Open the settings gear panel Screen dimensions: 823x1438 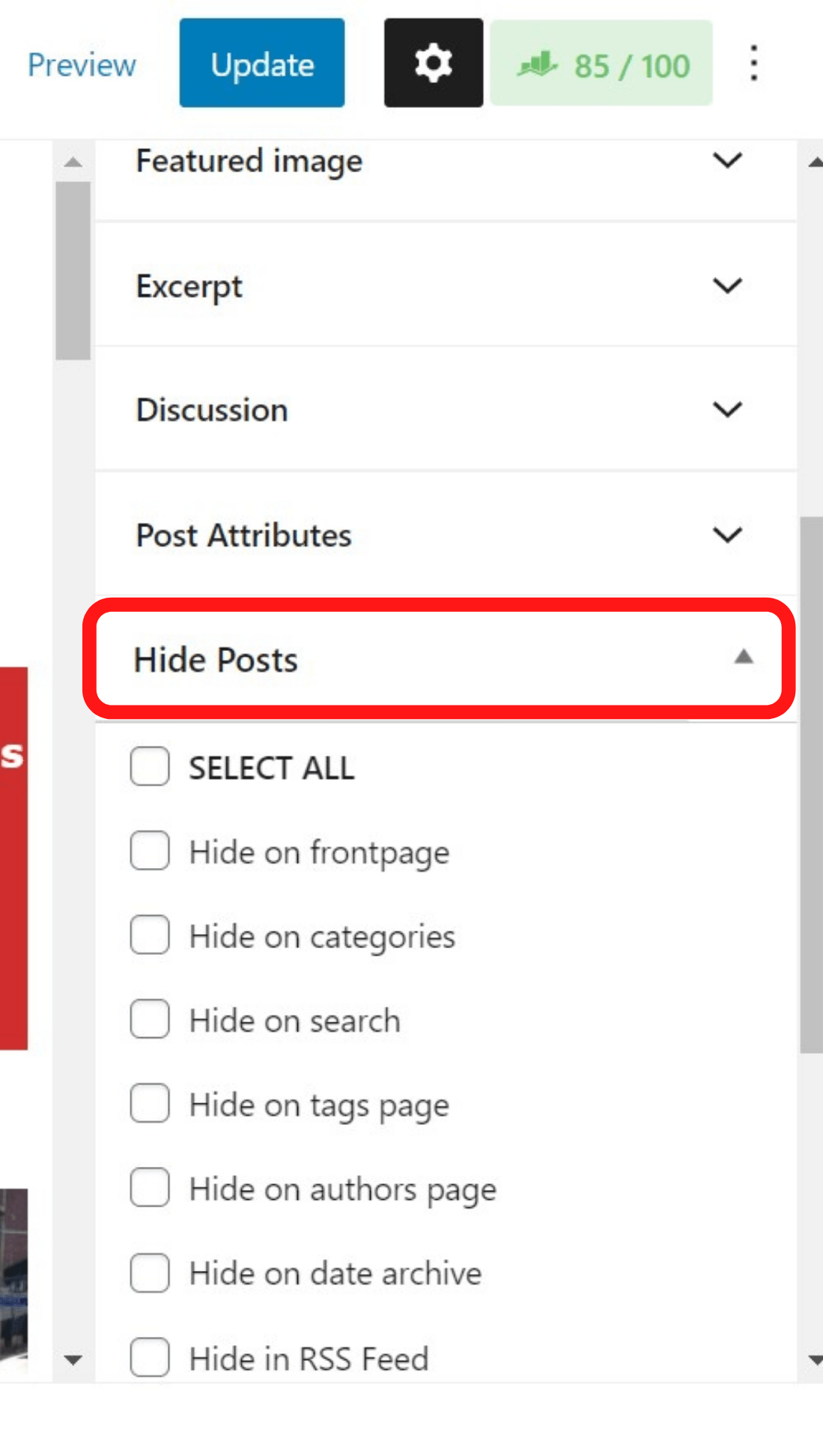coord(433,63)
